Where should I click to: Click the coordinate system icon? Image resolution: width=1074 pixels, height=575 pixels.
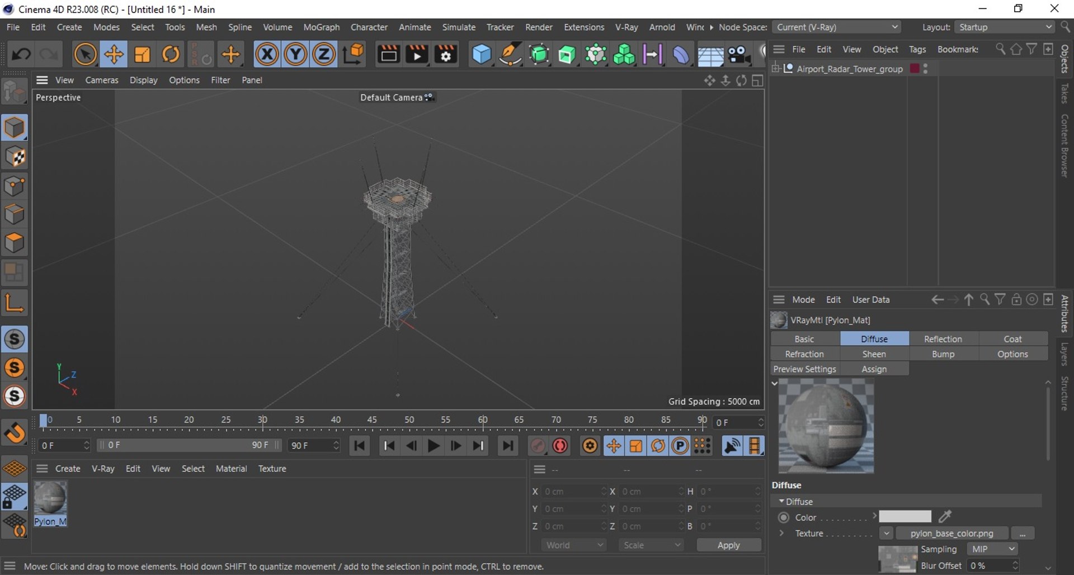click(x=353, y=54)
